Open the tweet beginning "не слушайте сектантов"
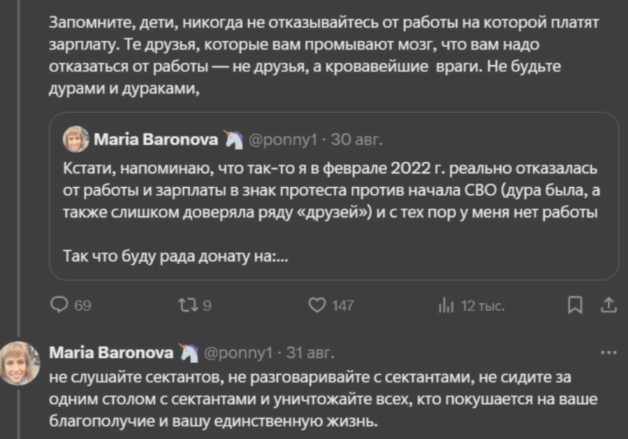The height and width of the screenshot is (439, 628). [x=314, y=398]
